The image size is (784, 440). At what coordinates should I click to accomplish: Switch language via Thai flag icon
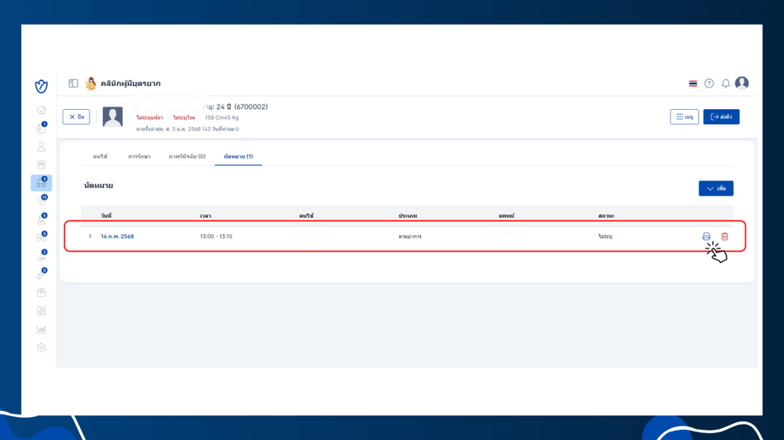(x=693, y=83)
